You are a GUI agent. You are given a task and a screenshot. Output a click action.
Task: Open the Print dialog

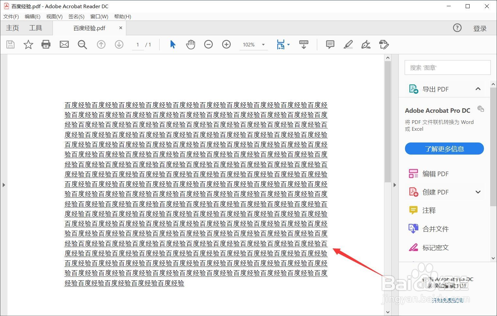point(46,44)
